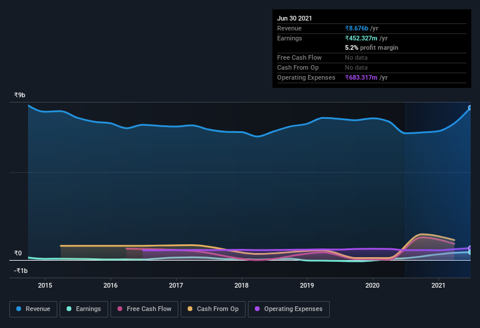Image resolution: width=480 pixels, height=328 pixels.
Task: Select the 2020 x-axis label
Action: point(372,285)
